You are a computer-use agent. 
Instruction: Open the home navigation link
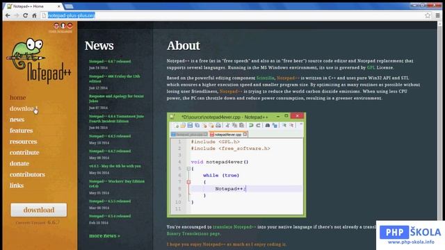point(17,97)
